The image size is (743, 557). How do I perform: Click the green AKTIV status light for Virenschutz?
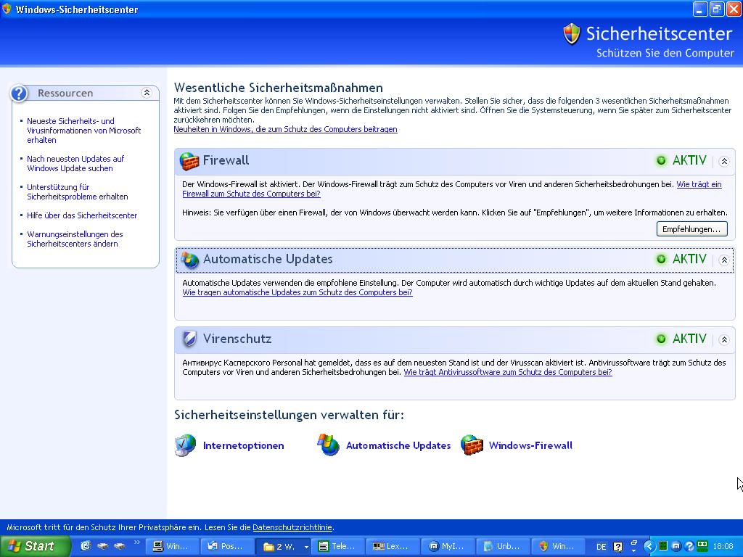(x=661, y=339)
